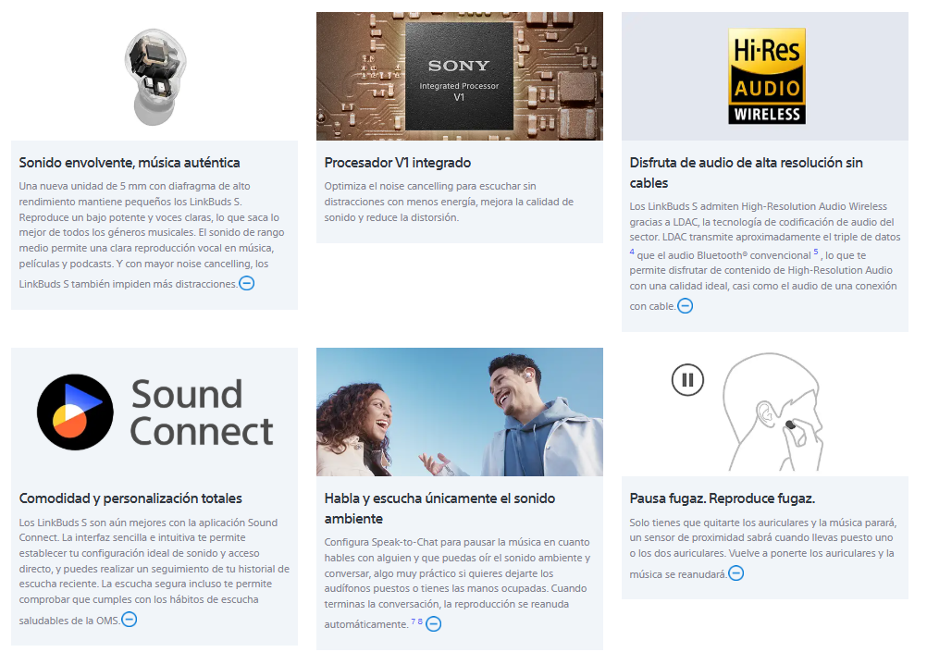This screenshot has width=927, height=652.
Task: Collapse the Sonido envolvente description text
Action: click(x=246, y=283)
